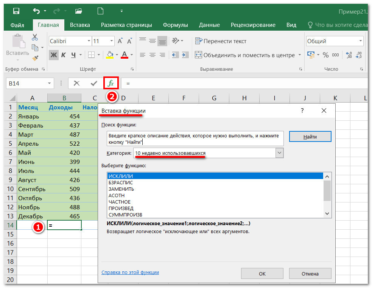372x288 pixels.
Task: Click the Save icon in quick access toolbar
Action: click(16, 11)
